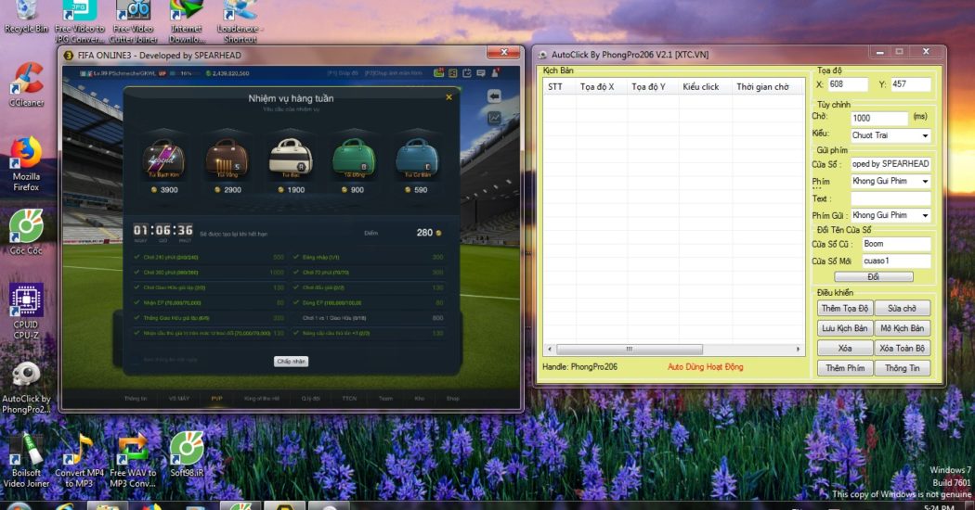Click the Cửa Sổ window name field
Image resolution: width=975 pixels, height=510 pixels.
coord(890,164)
